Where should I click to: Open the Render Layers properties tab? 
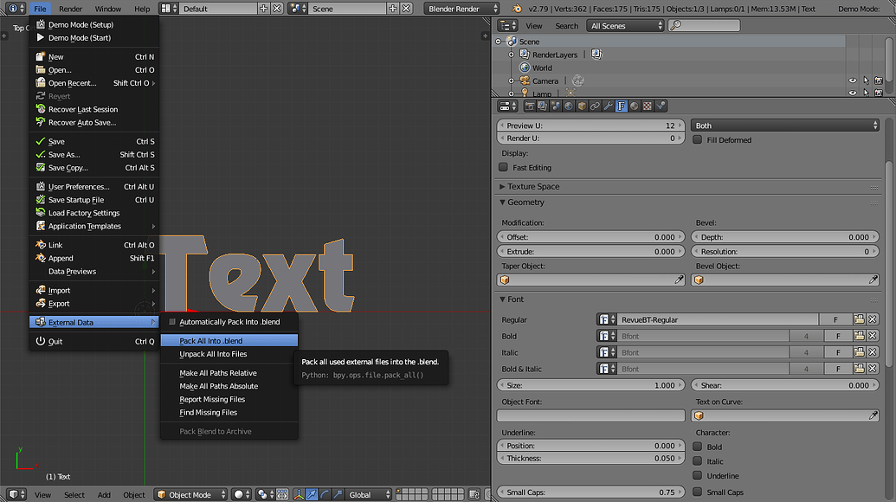(542, 106)
